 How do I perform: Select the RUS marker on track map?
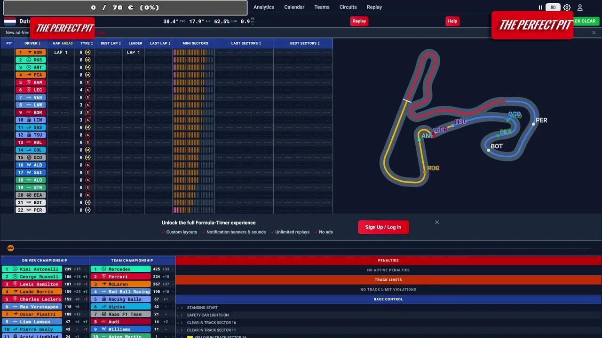tap(433, 168)
